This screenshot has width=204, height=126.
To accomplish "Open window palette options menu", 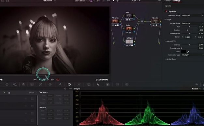I will tap(70, 88).
